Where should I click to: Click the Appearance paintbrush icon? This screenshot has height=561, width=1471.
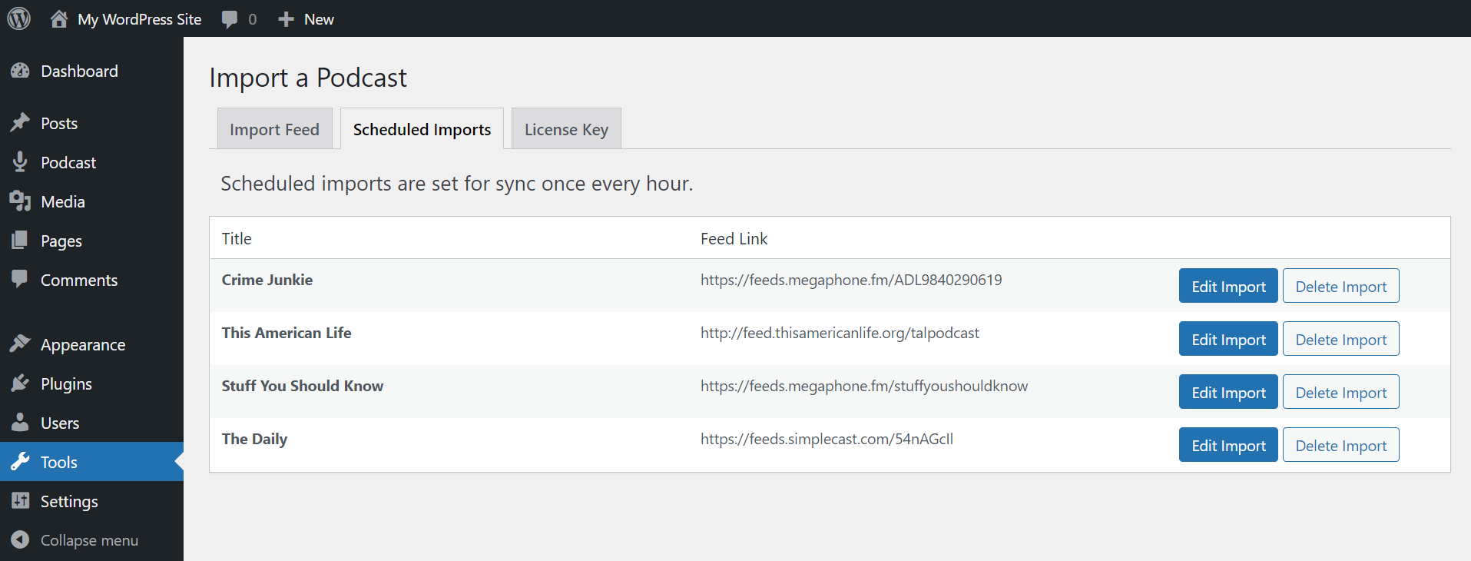tap(20, 344)
